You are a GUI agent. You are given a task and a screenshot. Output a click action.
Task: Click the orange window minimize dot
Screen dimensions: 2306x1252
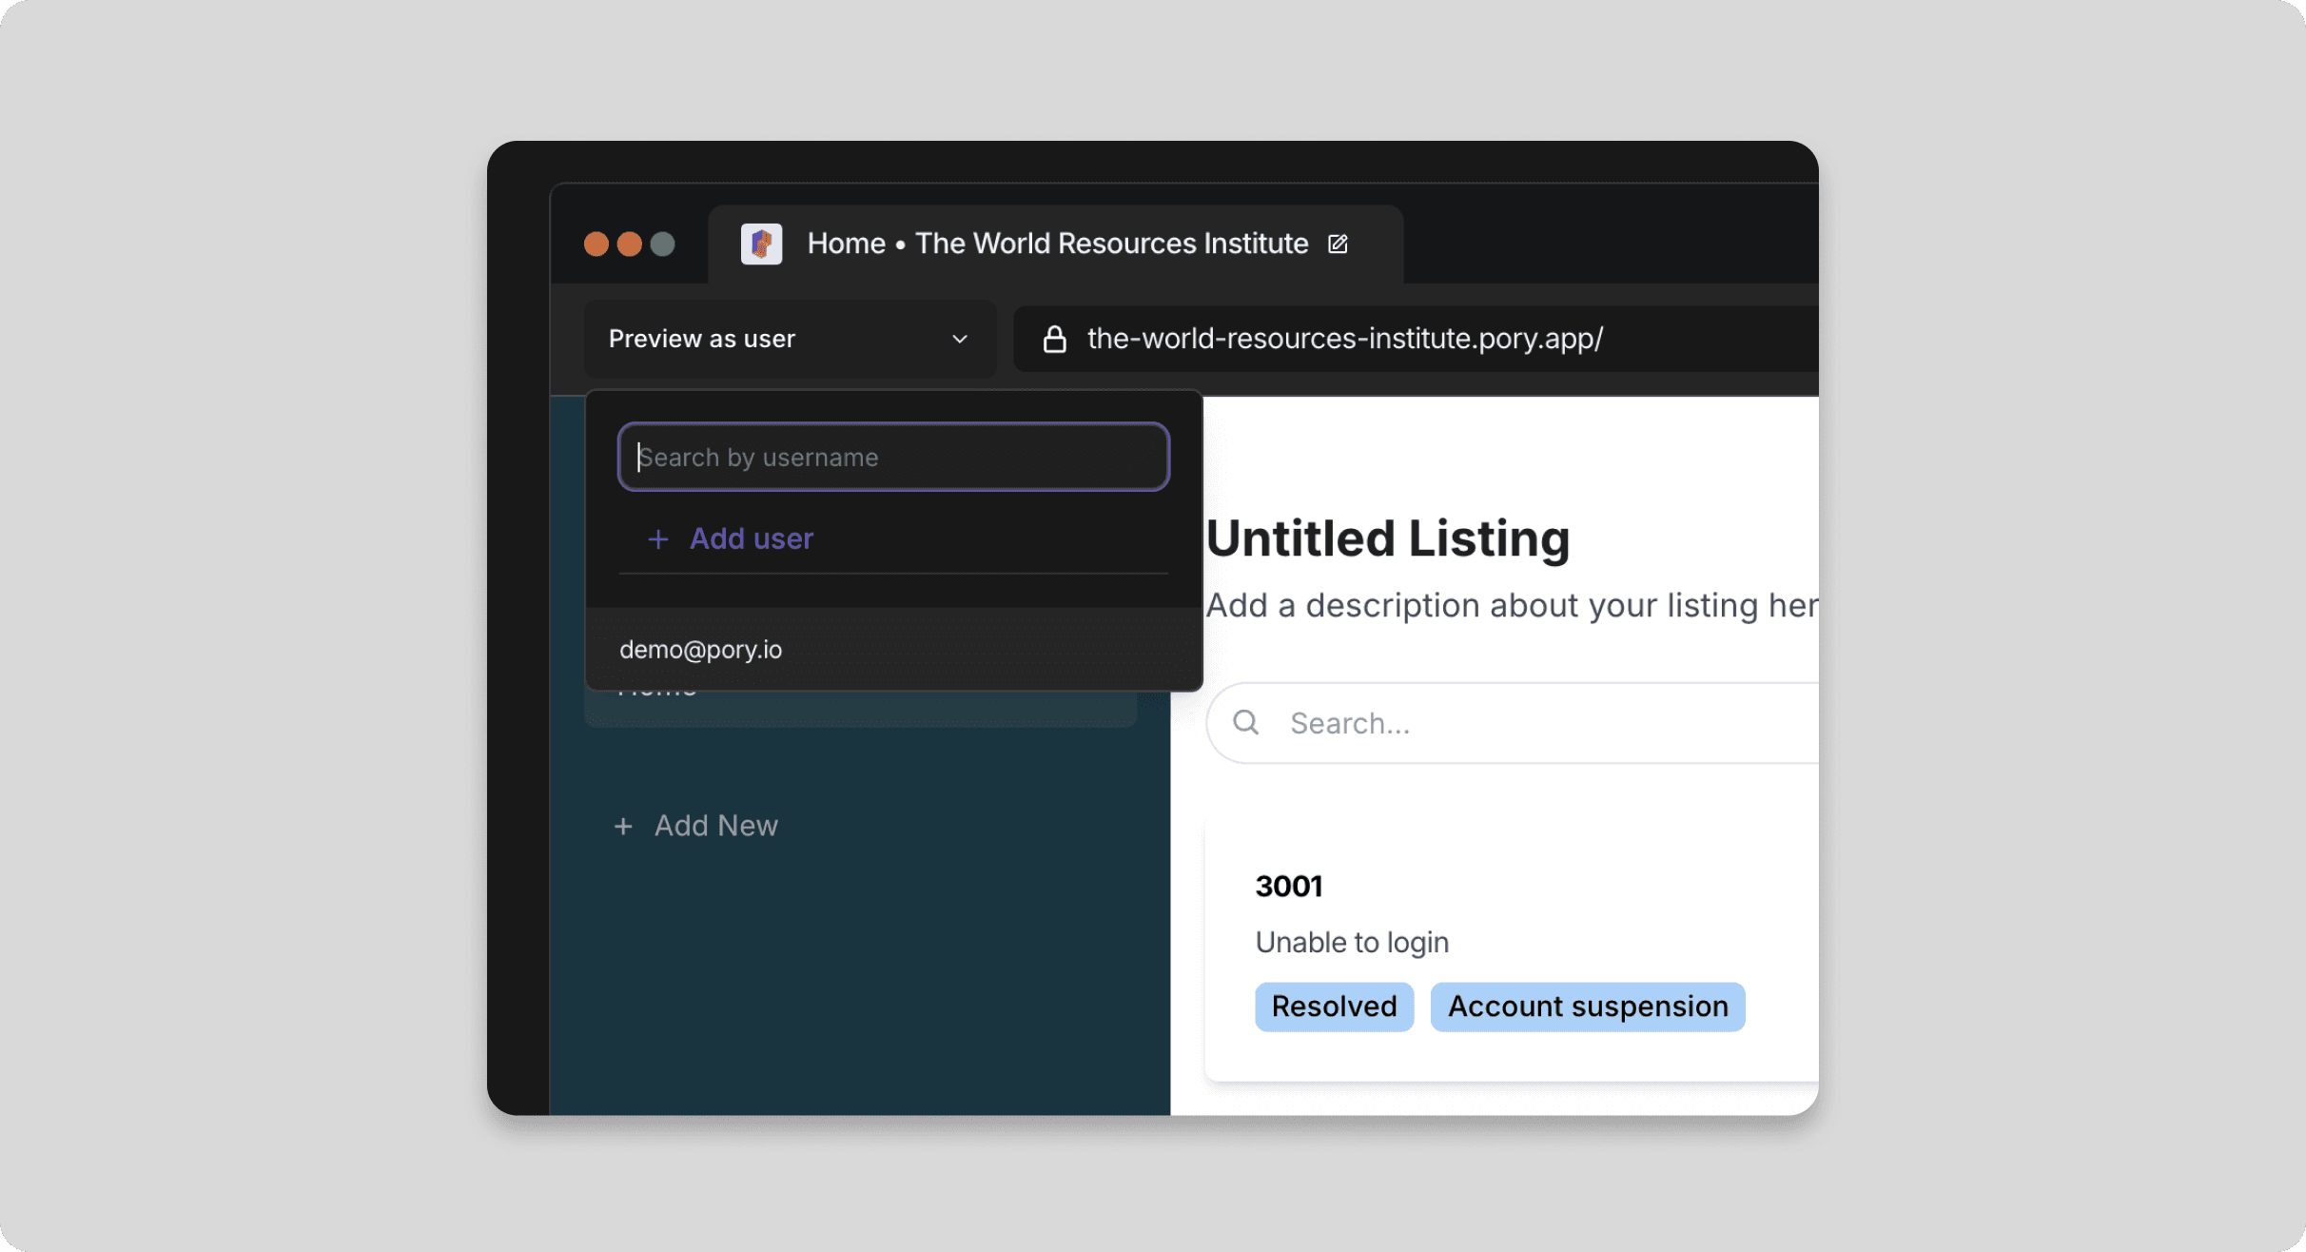pyautogui.click(x=630, y=245)
